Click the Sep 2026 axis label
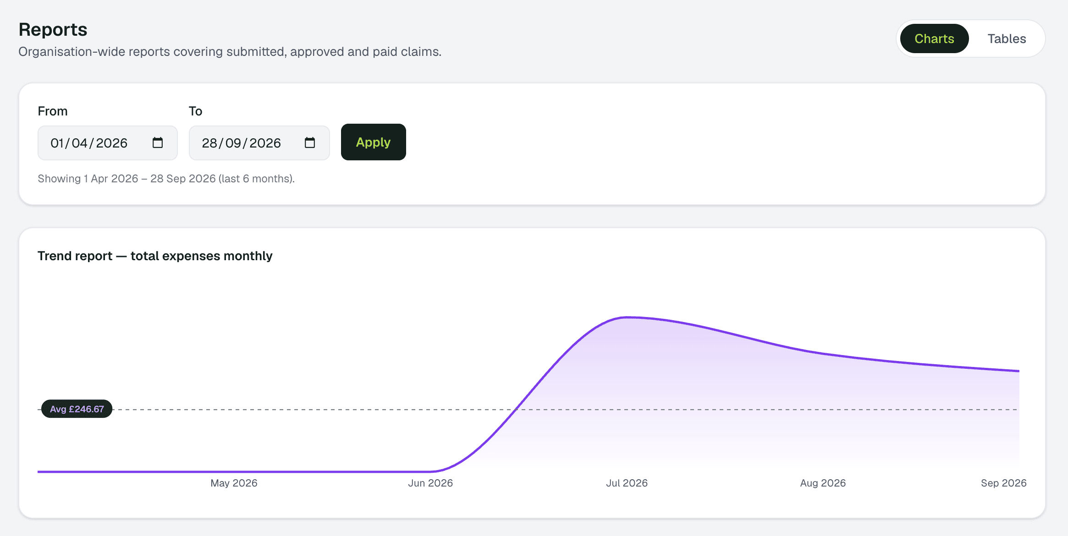Screen dimensions: 1068x536 [x=1003, y=483]
